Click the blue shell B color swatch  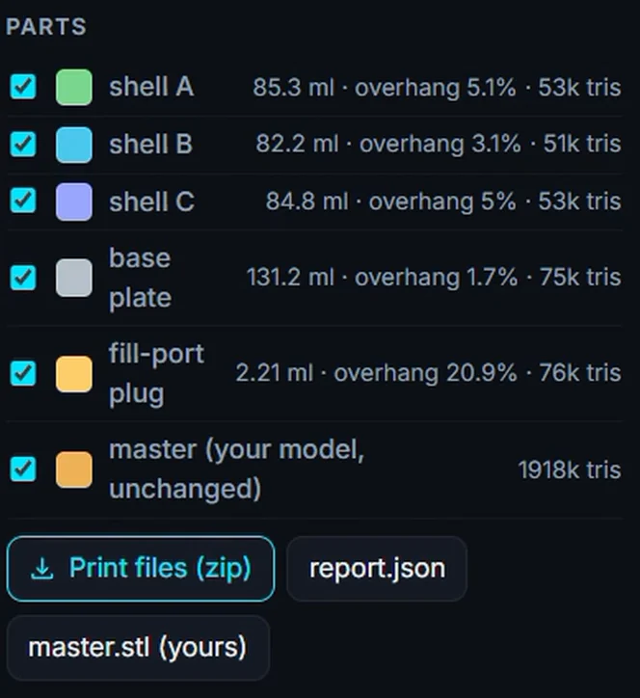coord(74,145)
